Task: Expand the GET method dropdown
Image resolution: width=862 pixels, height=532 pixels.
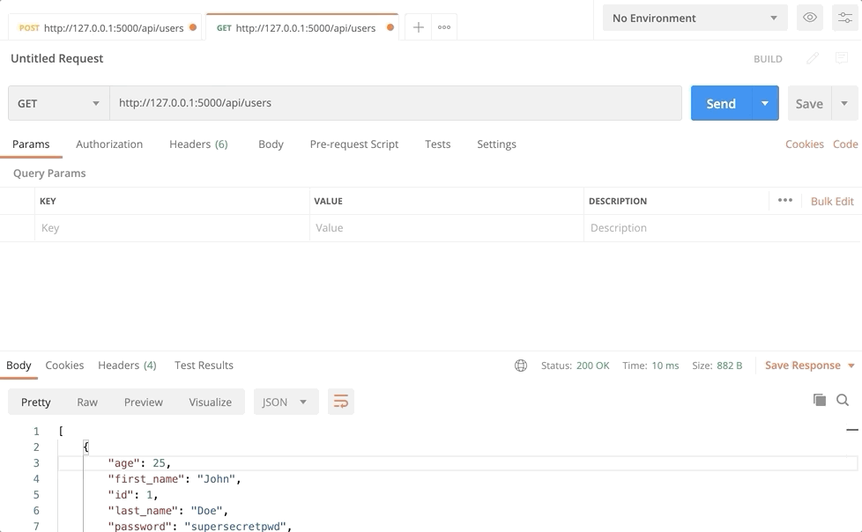Action: tap(58, 103)
